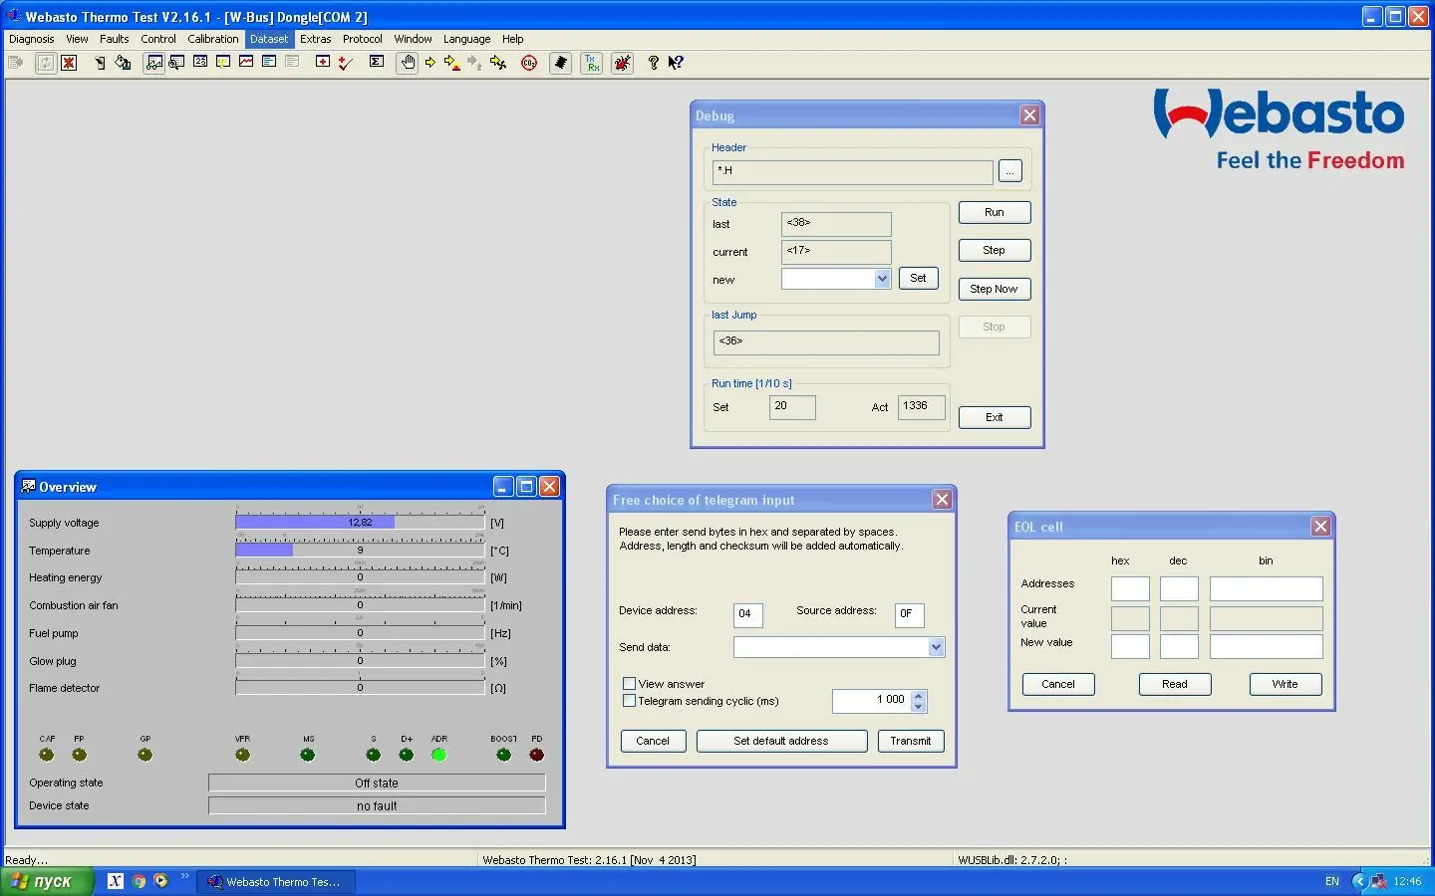The height and width of the screenshot is (896, 1435).
Task: Click the red bug debug icon
Action: click(x=623, y=63)
